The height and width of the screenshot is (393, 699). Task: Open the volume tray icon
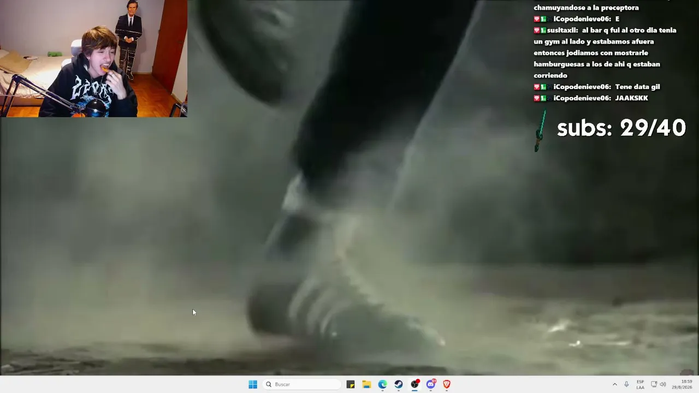coord(663,384)
